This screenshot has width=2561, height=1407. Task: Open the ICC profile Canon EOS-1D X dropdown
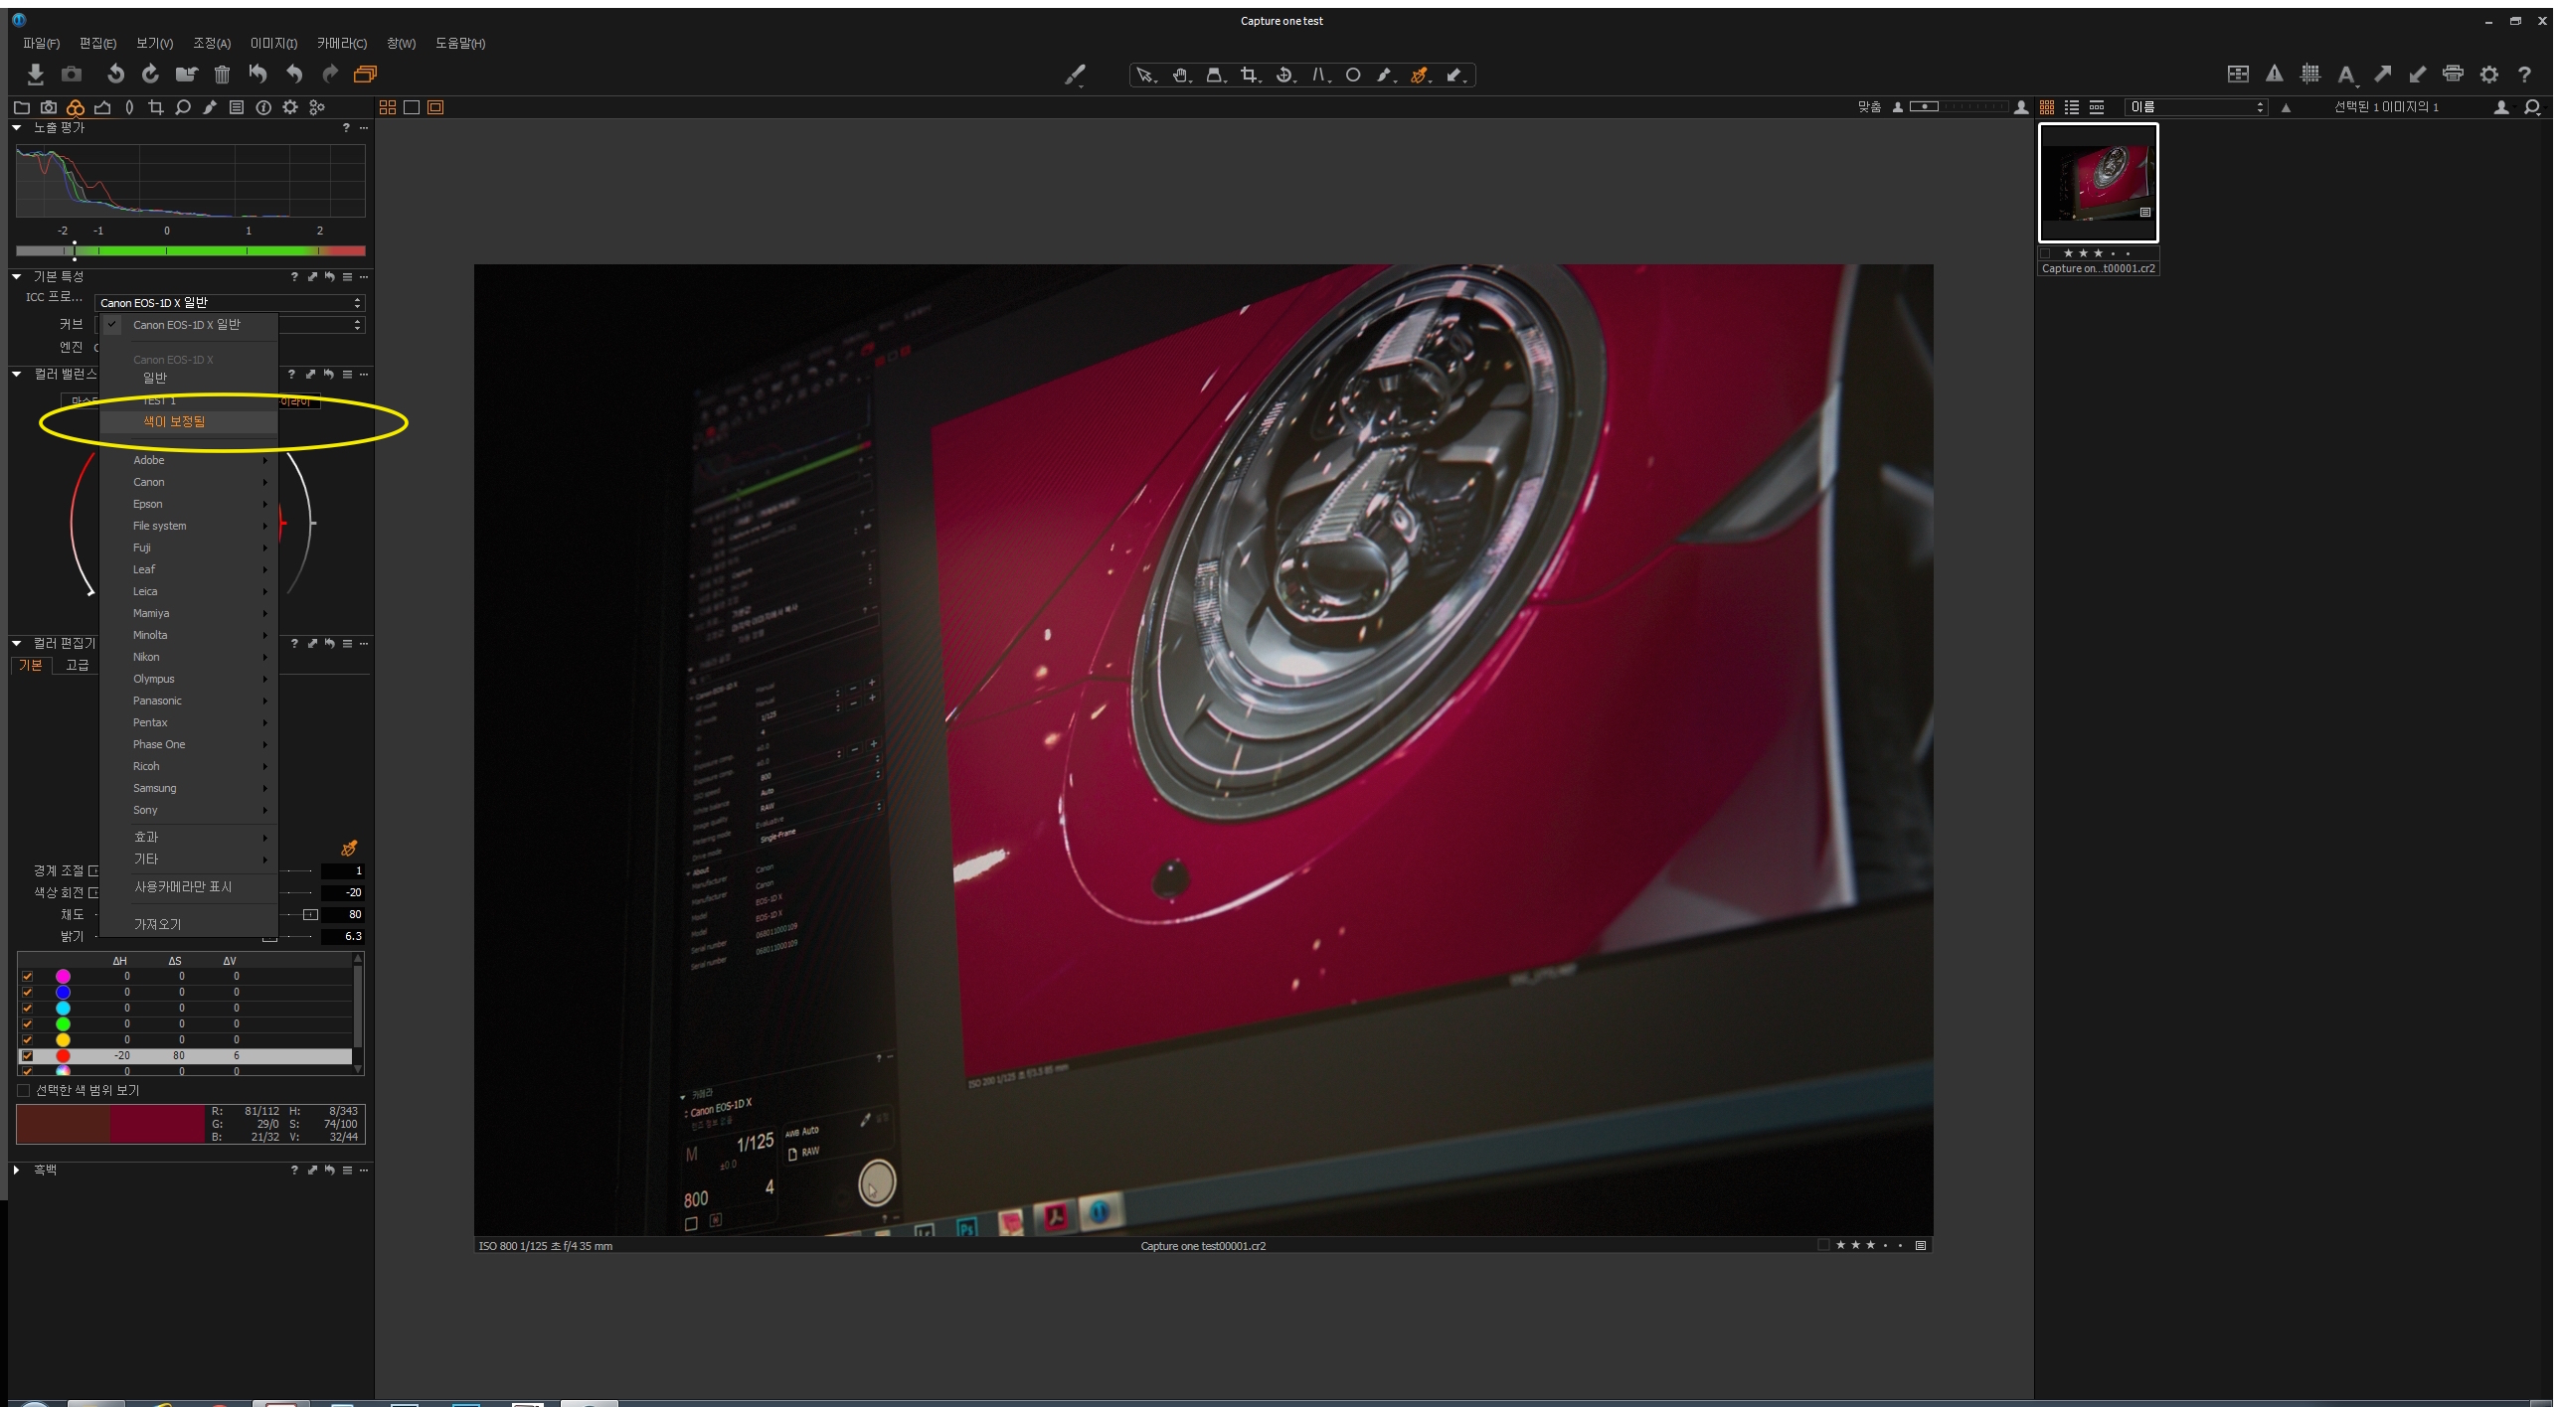point(230,303)
